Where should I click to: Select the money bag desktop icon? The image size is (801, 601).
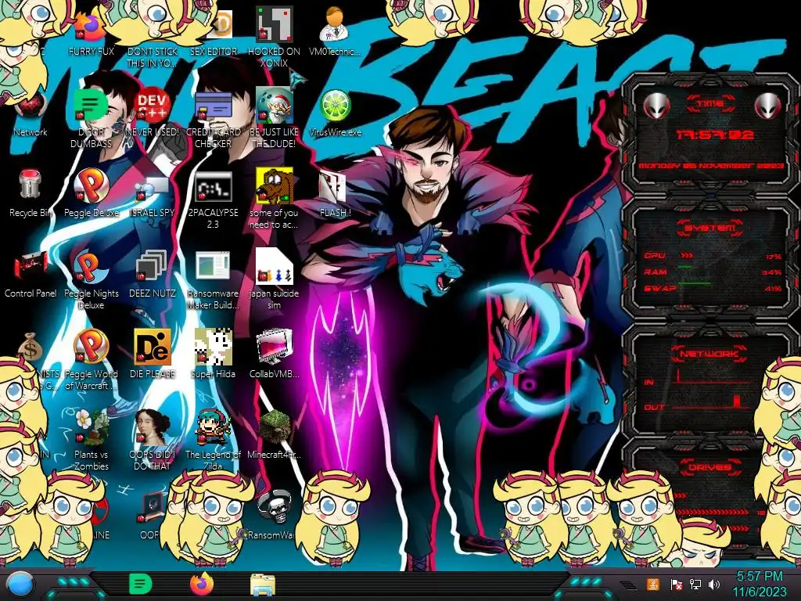(31, 347)
